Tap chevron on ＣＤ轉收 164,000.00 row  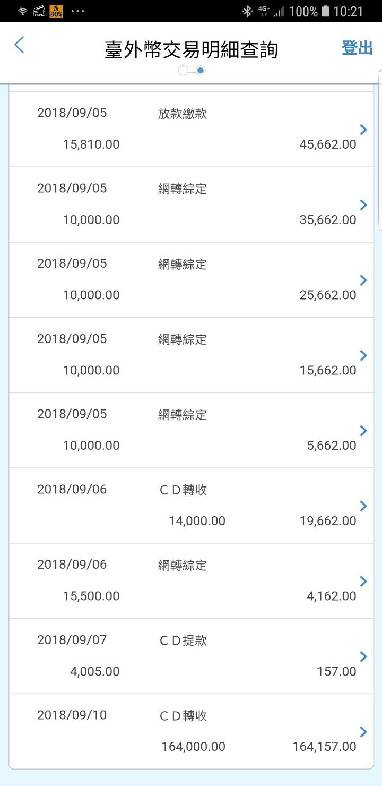pos(363,732)
